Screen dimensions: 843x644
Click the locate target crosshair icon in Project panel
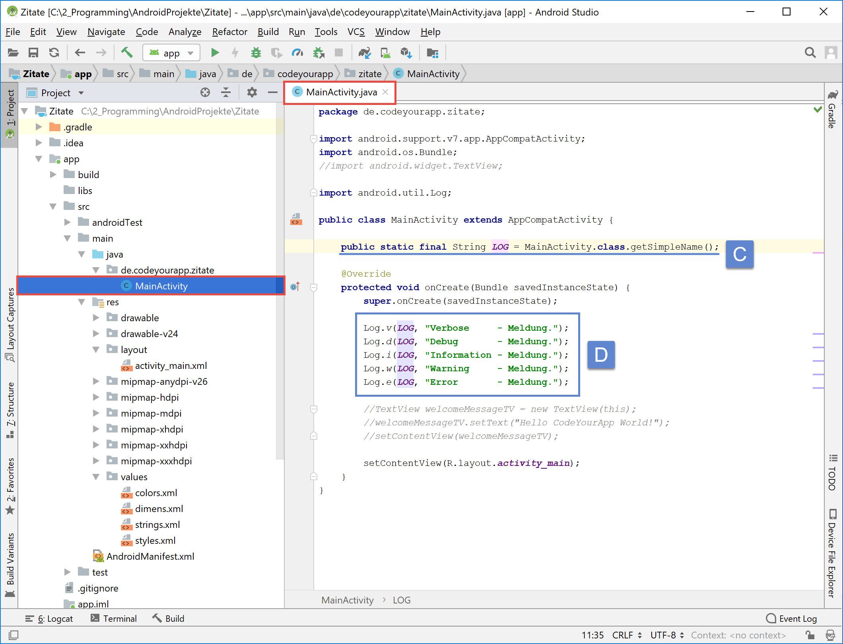(x=205, y=93)
